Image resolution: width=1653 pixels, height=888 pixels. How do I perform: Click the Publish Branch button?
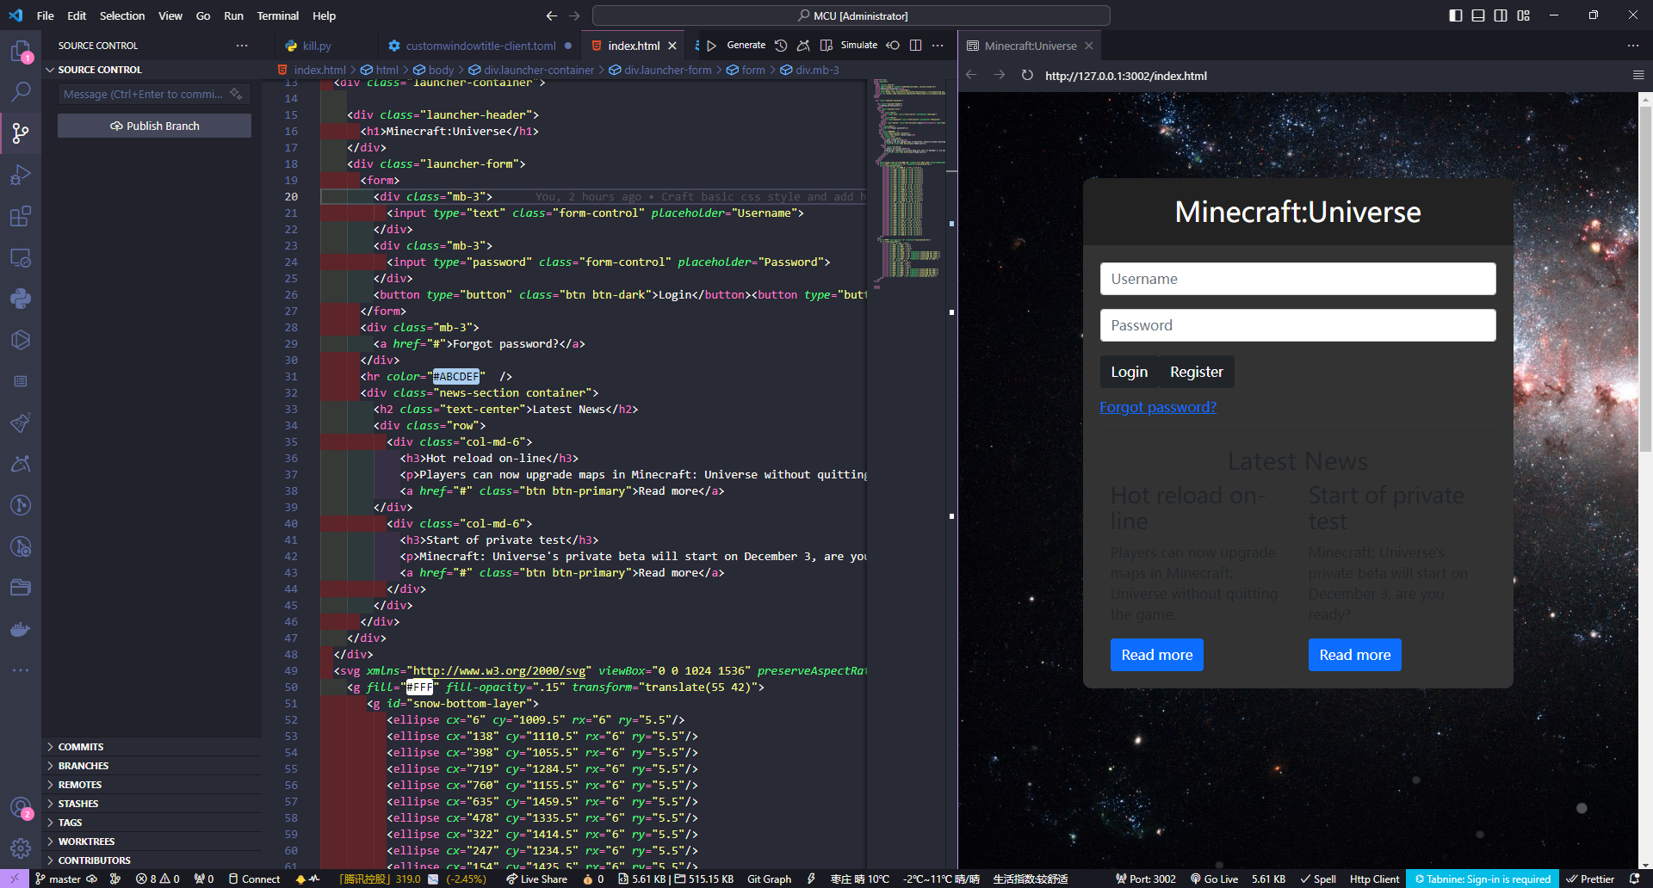pos(155,126)
